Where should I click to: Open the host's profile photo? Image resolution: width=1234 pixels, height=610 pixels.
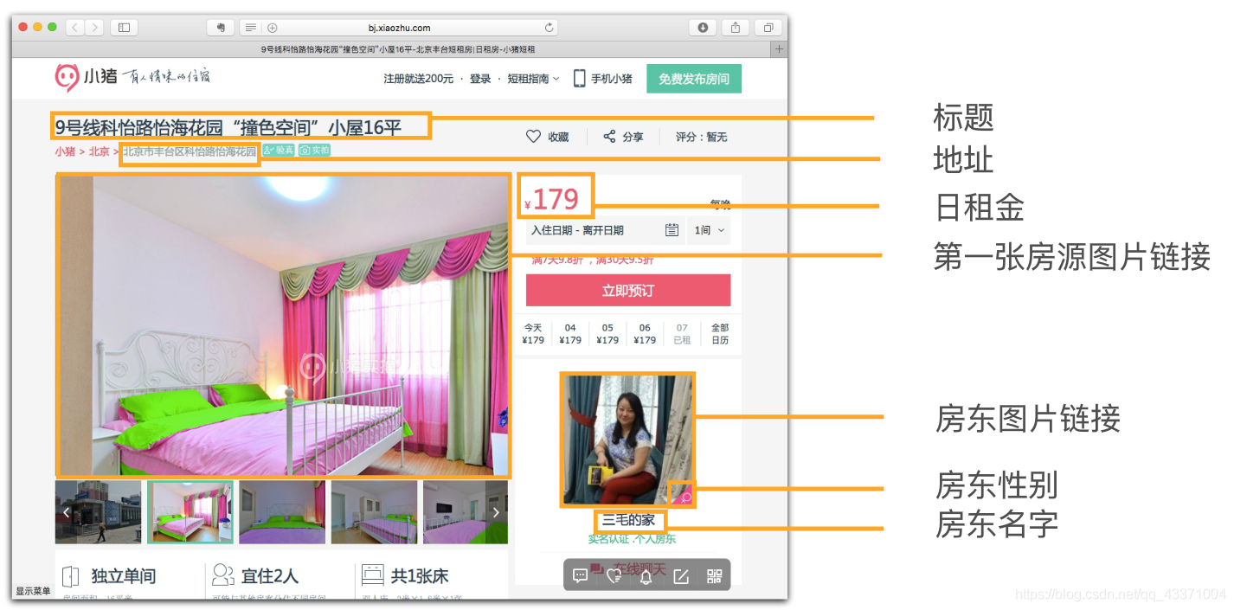[x=627, y=440]
